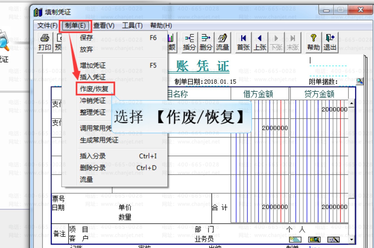This screenshot has width=374, height=248.
Task: Click the entry list scrollbar up arrow
Action: pyautogui.click(x=352, y=103)
